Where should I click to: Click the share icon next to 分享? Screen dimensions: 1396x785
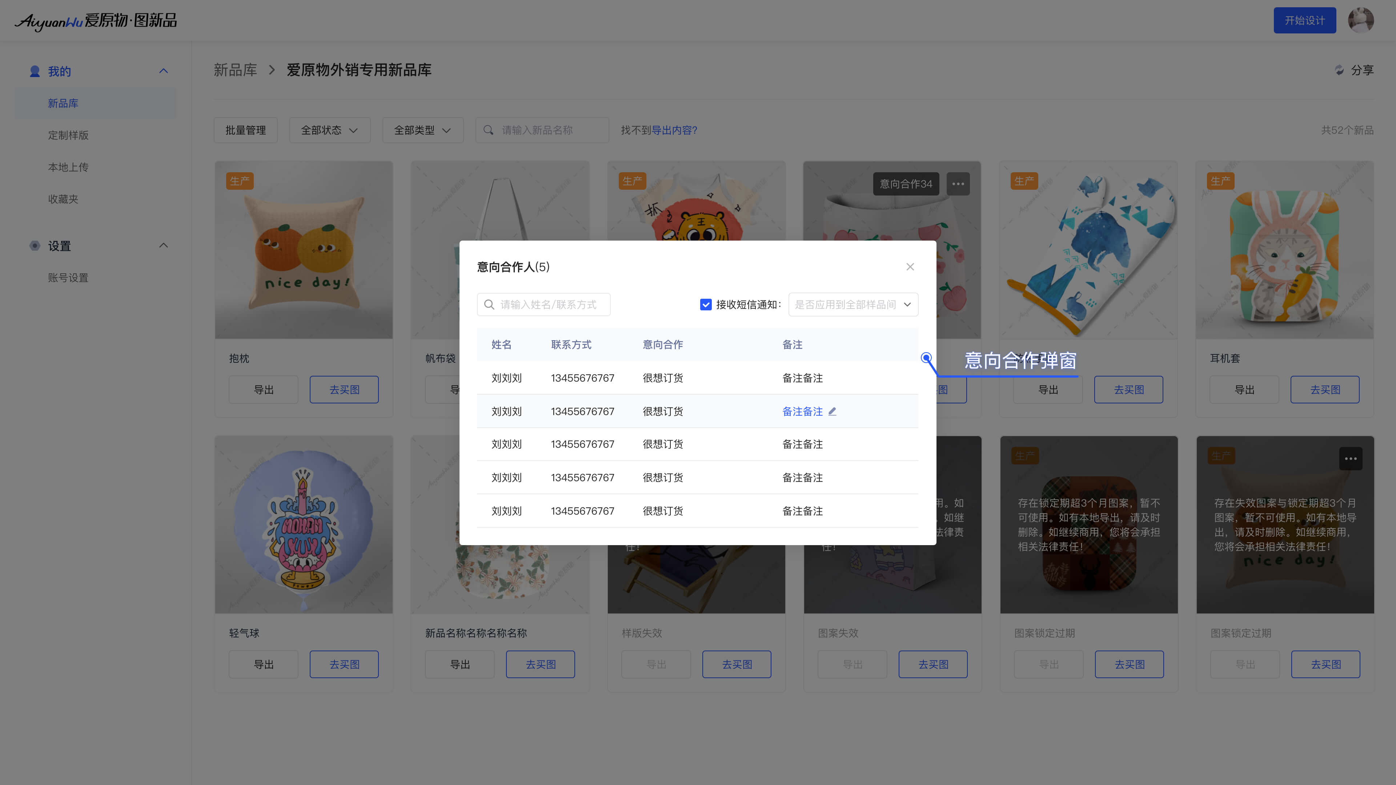coord(1339,70)
